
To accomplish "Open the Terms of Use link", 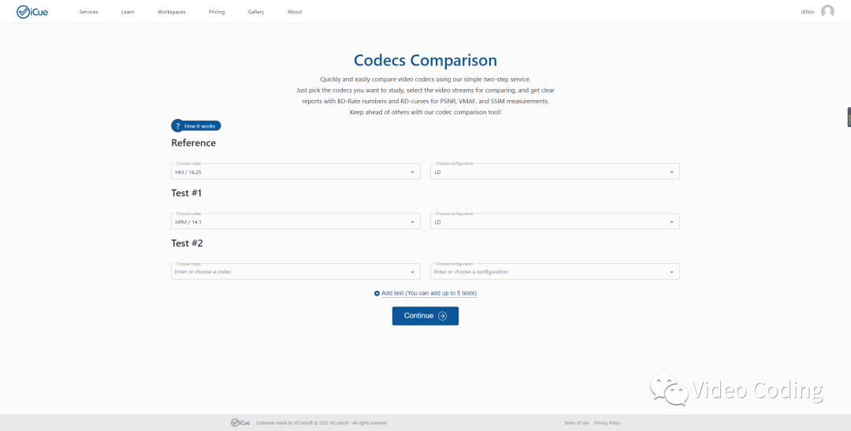I will coord(576,423).
